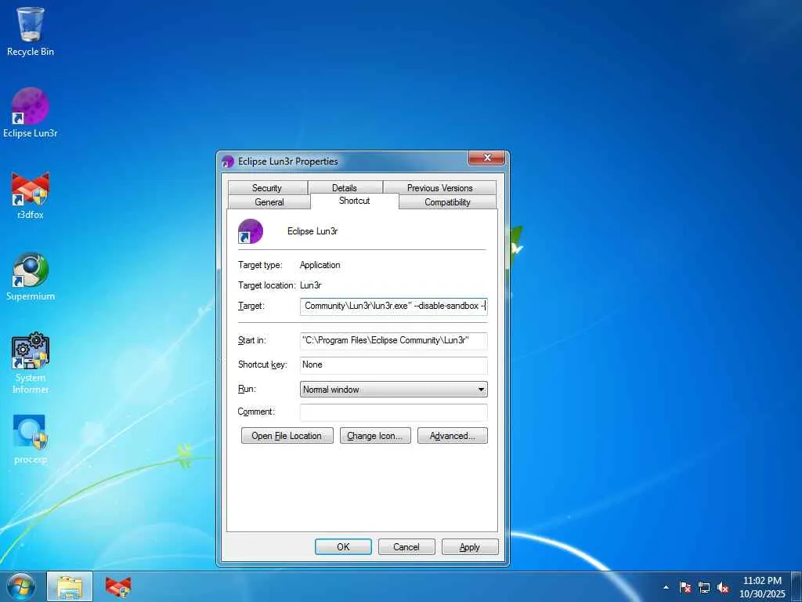Show hidden system tray icons

666,587
